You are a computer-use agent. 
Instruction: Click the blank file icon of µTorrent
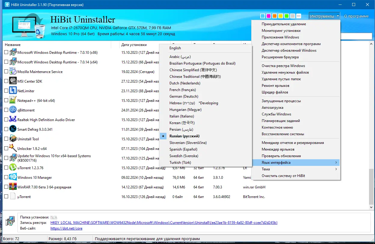(13, 197)
